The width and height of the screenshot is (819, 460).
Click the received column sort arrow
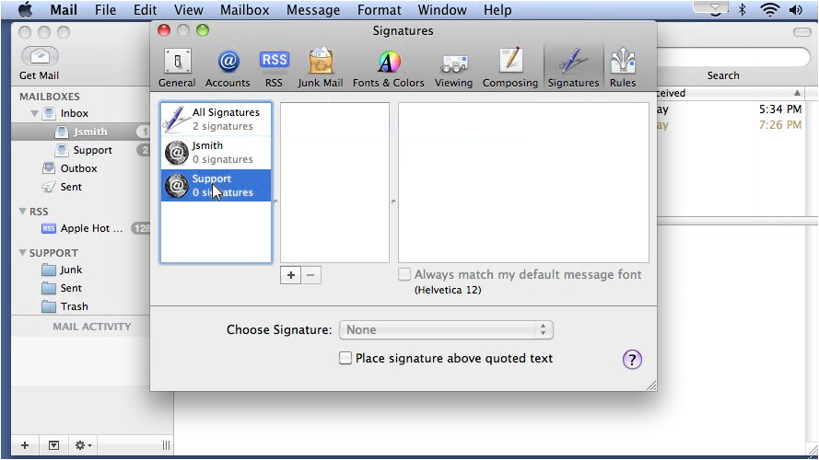point(797,93)
